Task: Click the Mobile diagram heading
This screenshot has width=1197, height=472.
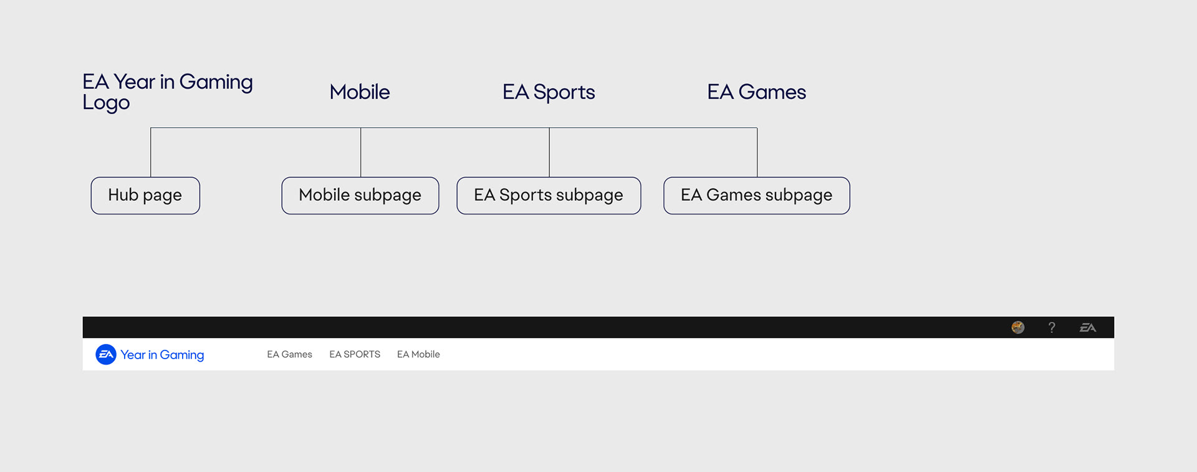Action: (360, 92)
